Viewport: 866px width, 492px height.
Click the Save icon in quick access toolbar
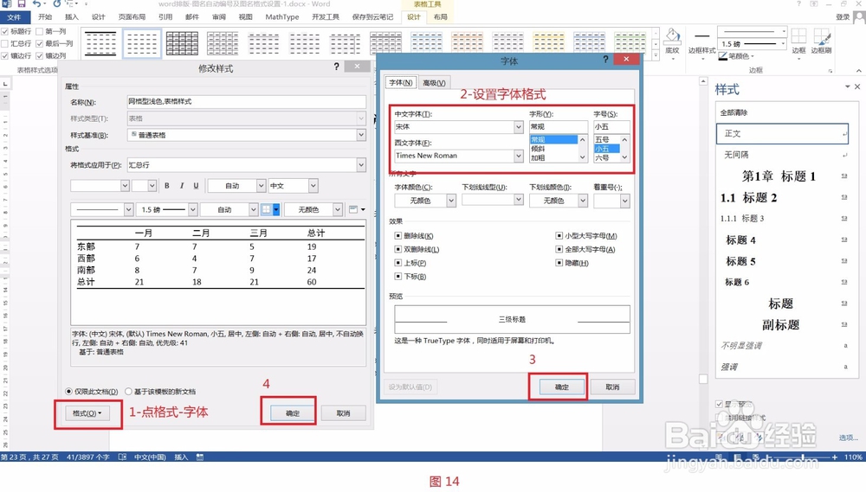[23, 3]
